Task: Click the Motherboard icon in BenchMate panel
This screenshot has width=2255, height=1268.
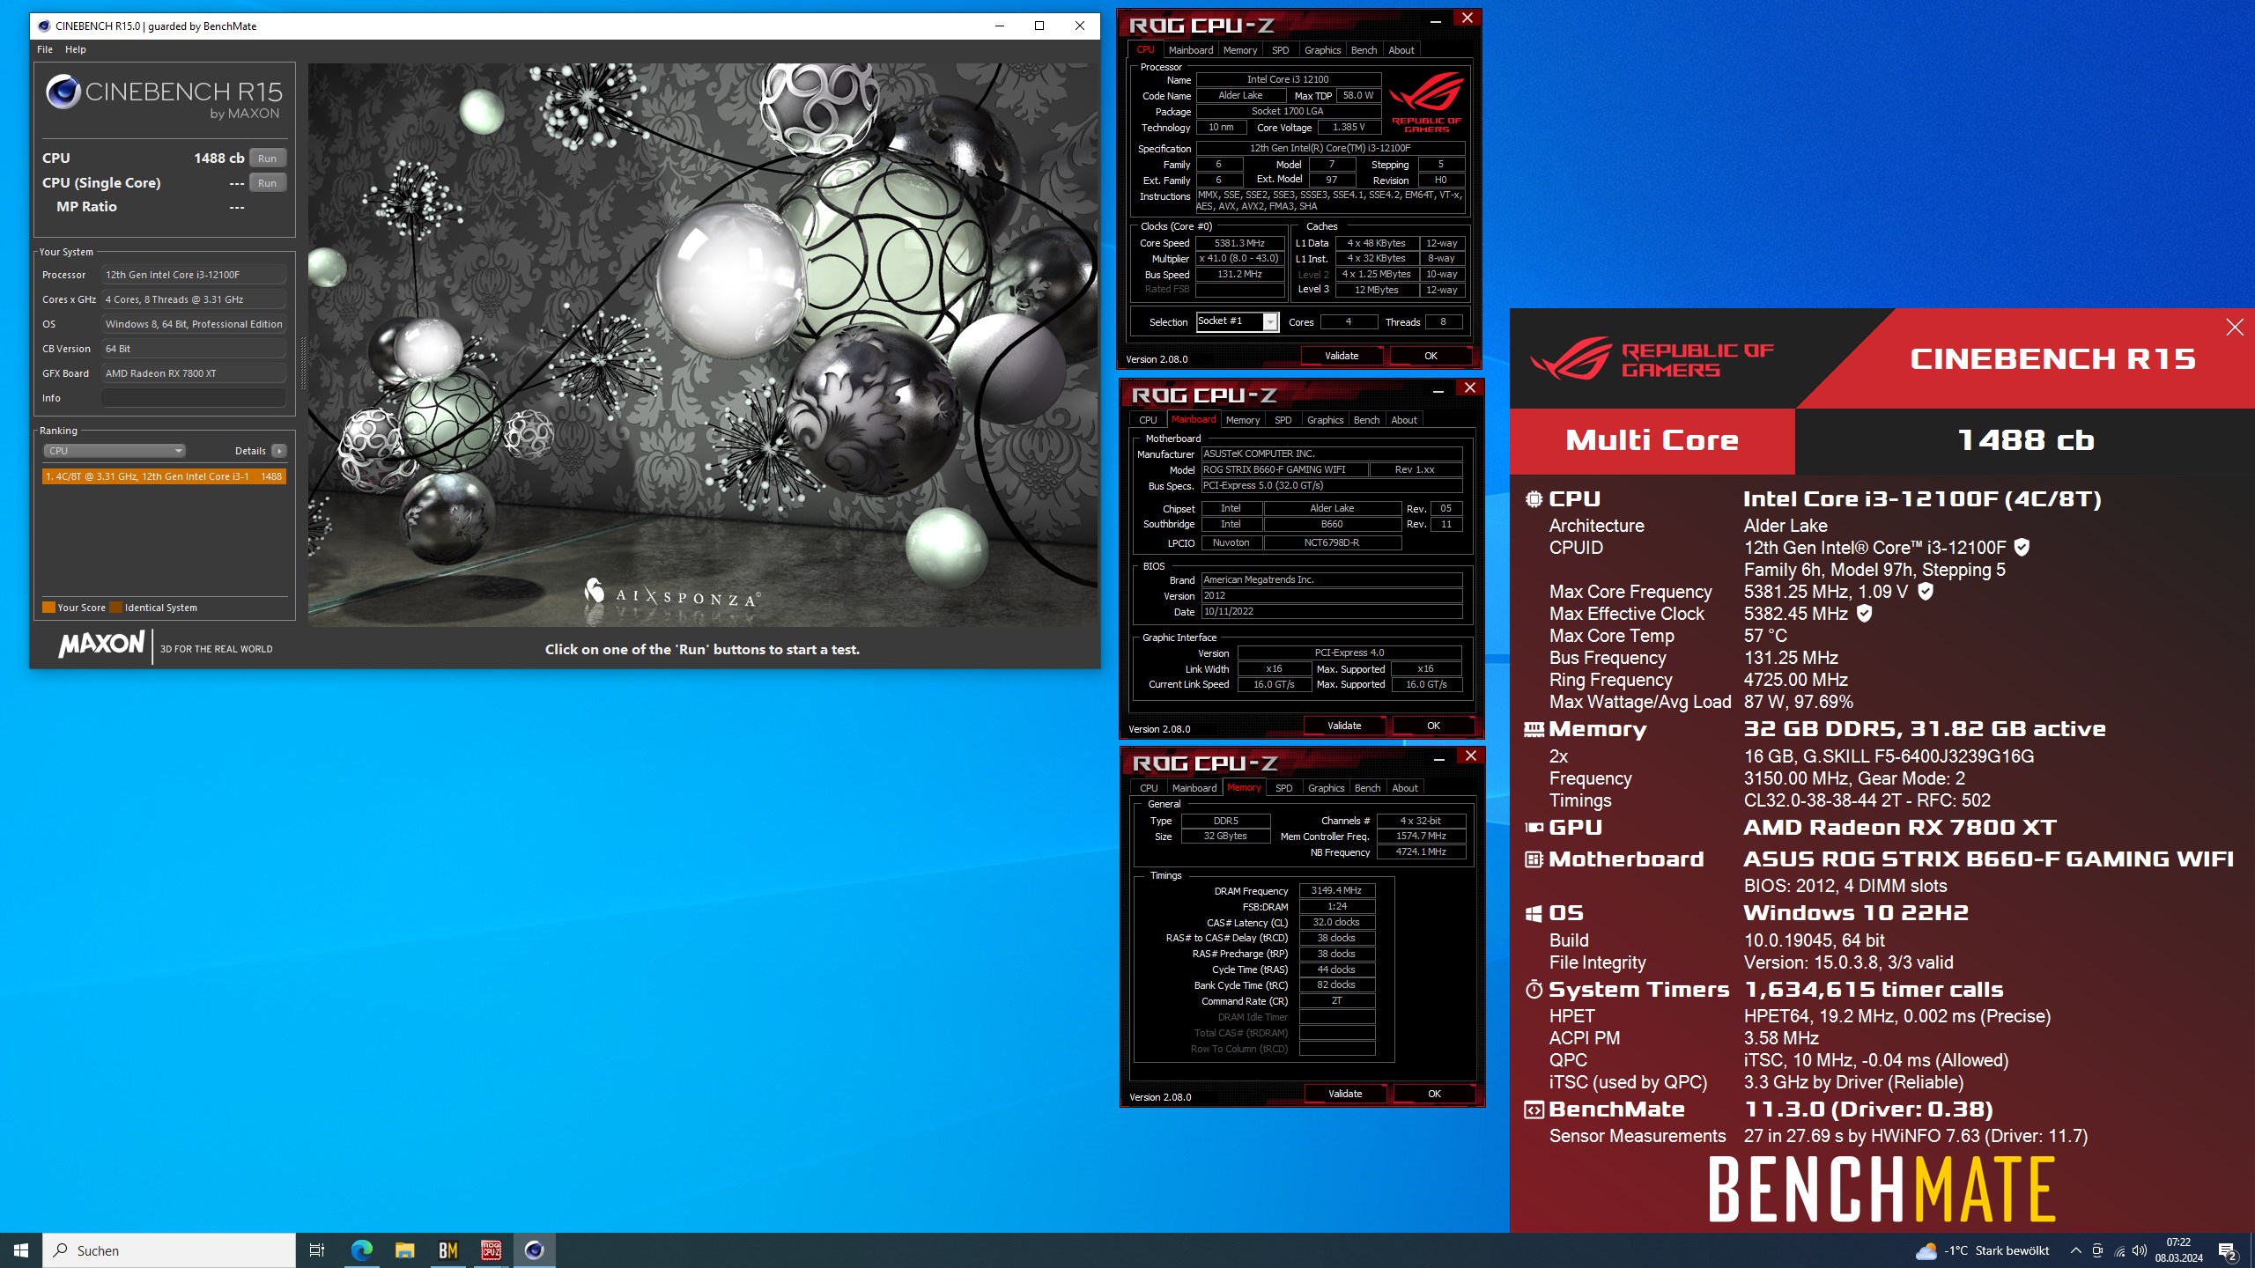Action: click(x=1534, y=859)
